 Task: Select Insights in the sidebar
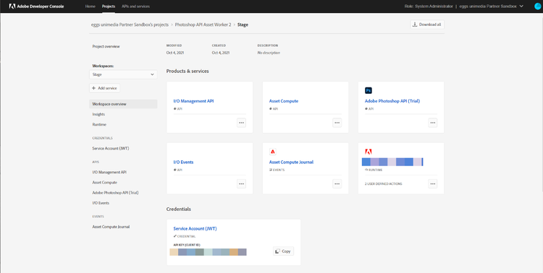point(98,114)
